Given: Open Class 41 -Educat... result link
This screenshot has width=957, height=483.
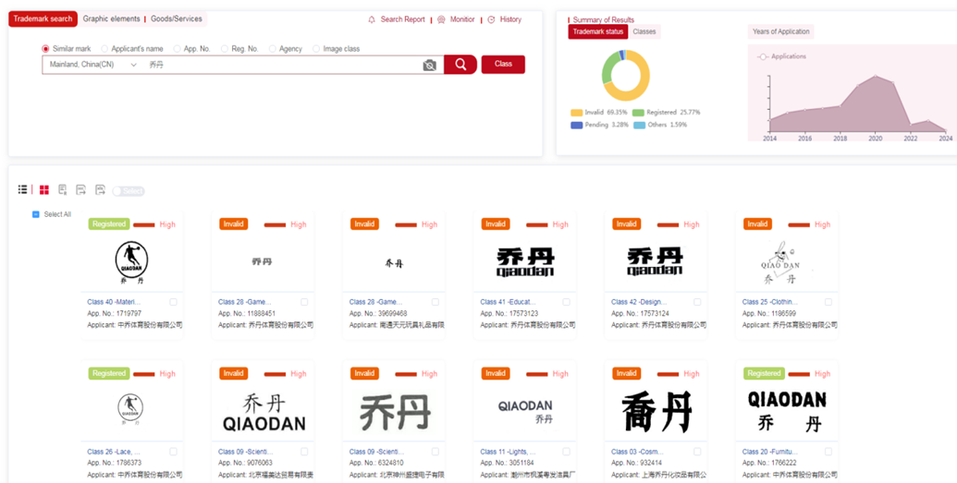Looking at the screenshot, I should tap(507, 302).
